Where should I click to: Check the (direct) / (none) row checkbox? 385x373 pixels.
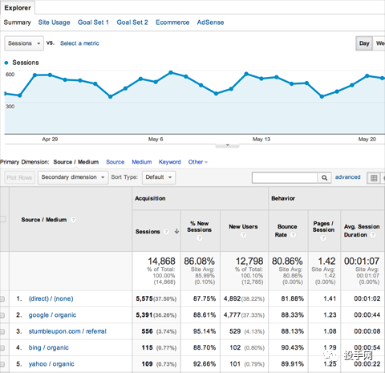tap(2, 299)
